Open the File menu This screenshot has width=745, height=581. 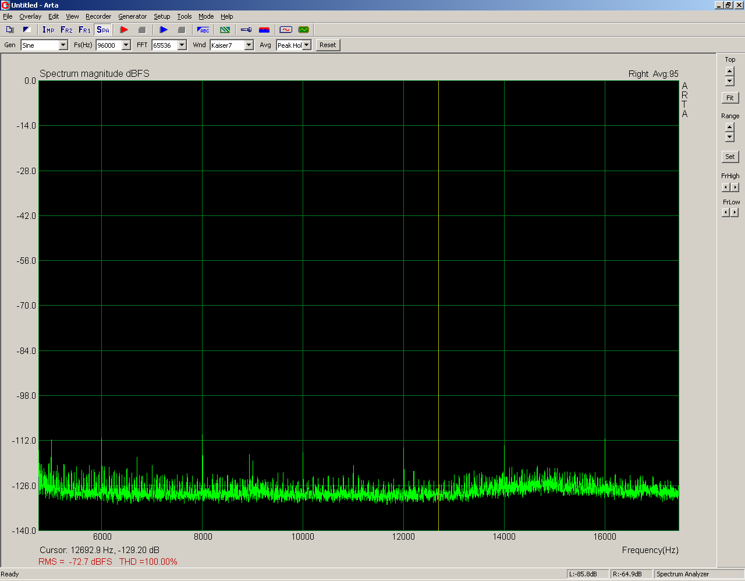[8, 16]
